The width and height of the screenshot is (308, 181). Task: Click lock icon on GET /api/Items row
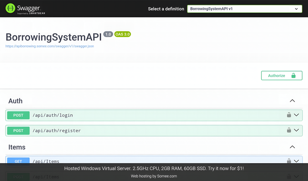point(289,161)
